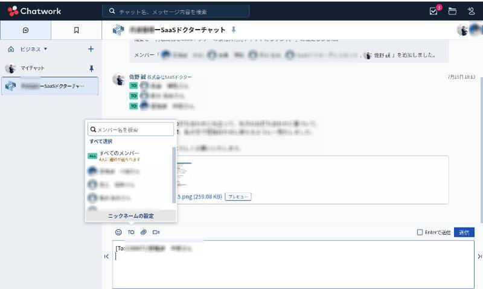Toggle the Enterで送信 checkbox

420,232
